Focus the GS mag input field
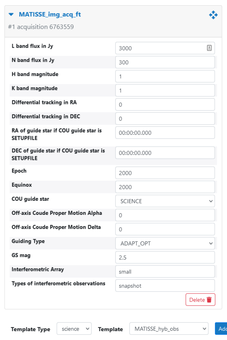This screenshot has width=227, height=340. 165,257
